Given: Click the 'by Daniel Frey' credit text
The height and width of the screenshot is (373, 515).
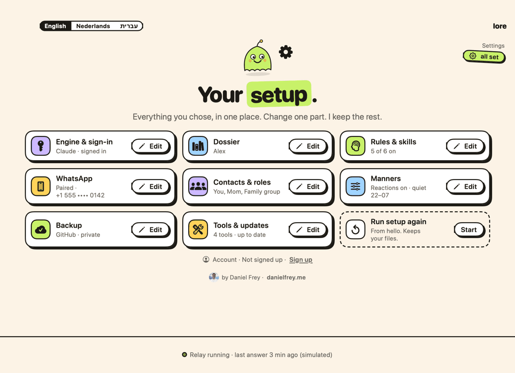Looking at the screenshot, I should (x=241, y=277).
